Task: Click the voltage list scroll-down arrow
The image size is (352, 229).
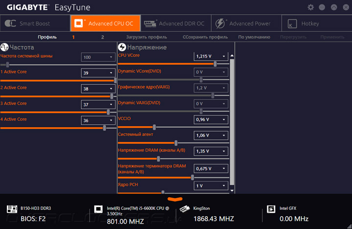Action: 232,190
